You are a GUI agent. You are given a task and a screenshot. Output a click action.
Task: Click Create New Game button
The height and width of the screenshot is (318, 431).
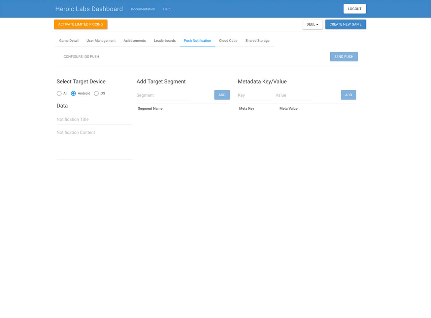click(x=345, y=25)
